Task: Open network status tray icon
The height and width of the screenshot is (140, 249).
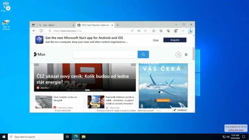Action: pyautogui.click(x=224, y=137)
